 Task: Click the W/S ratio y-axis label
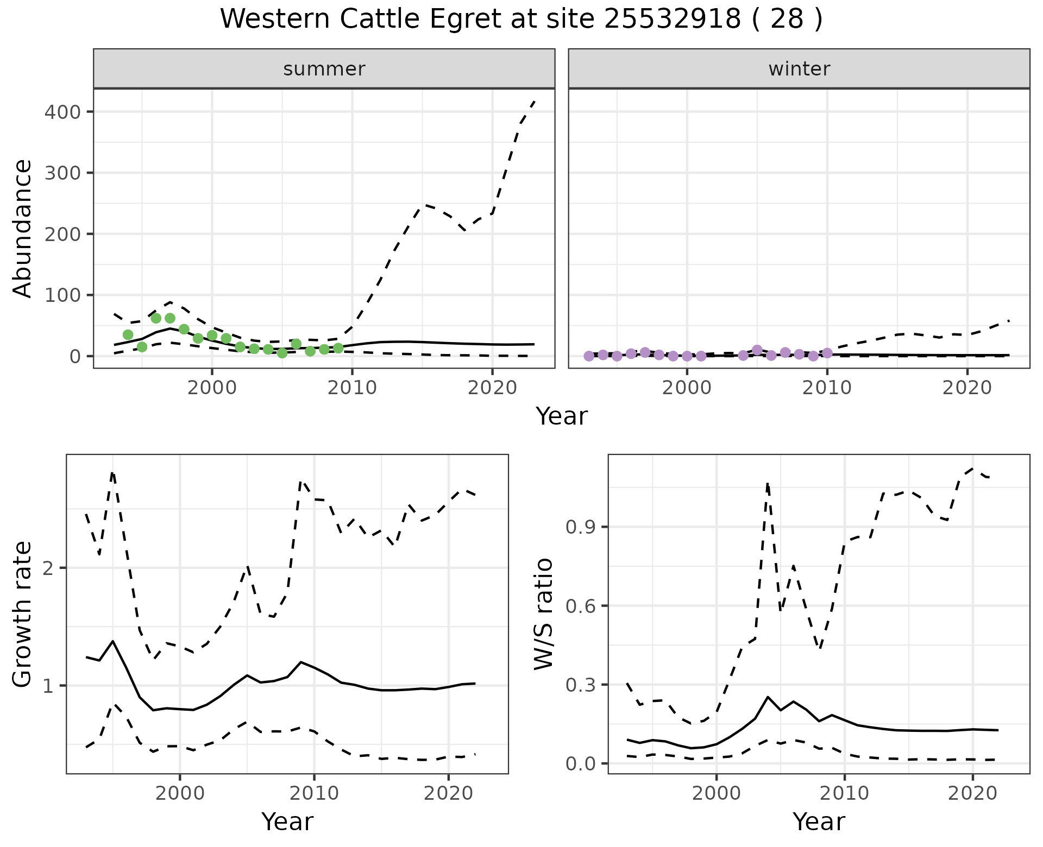pos(544,614)
